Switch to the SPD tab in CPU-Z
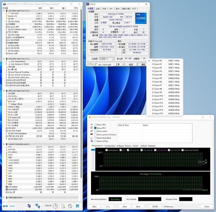 tap(110, 8)
